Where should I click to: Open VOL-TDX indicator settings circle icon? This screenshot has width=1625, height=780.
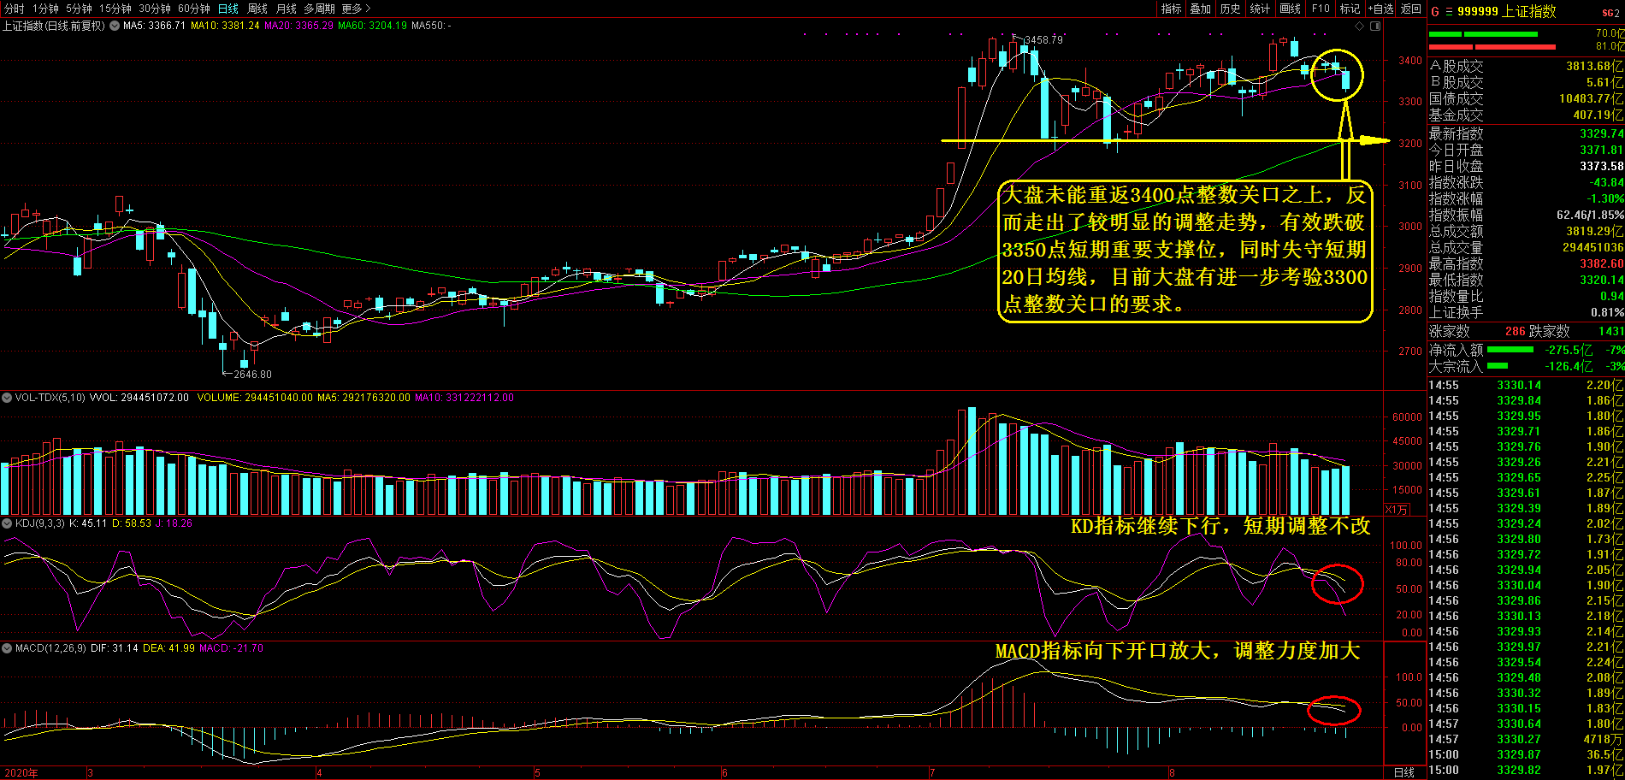[x=7, y=398]
